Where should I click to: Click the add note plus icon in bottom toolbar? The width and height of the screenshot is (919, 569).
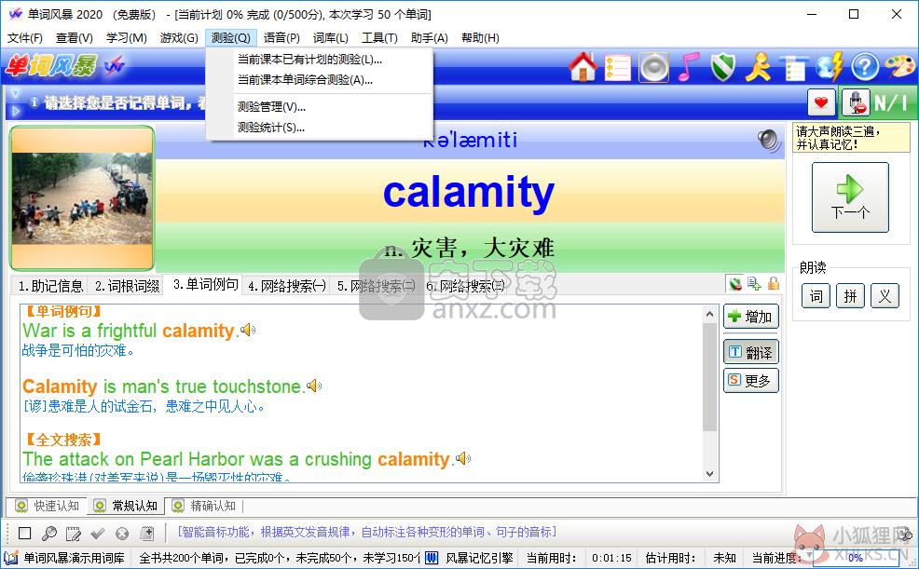[x=147, y=534]
